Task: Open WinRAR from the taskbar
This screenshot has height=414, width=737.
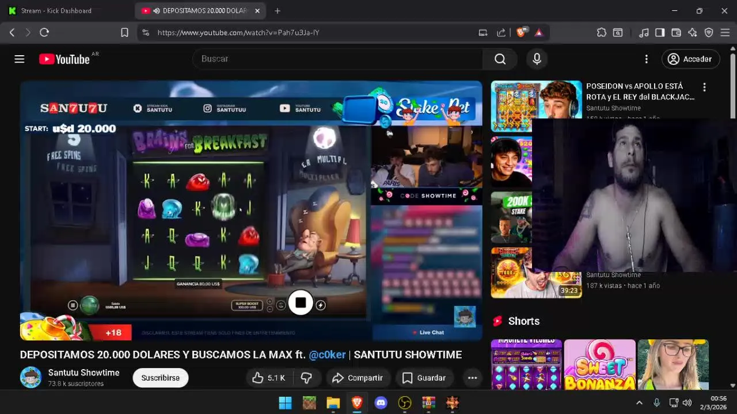Action: pyautogui.click(x=428, y=403)
